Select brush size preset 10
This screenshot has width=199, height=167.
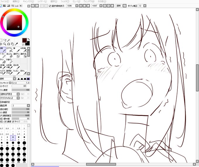point(2,144)
